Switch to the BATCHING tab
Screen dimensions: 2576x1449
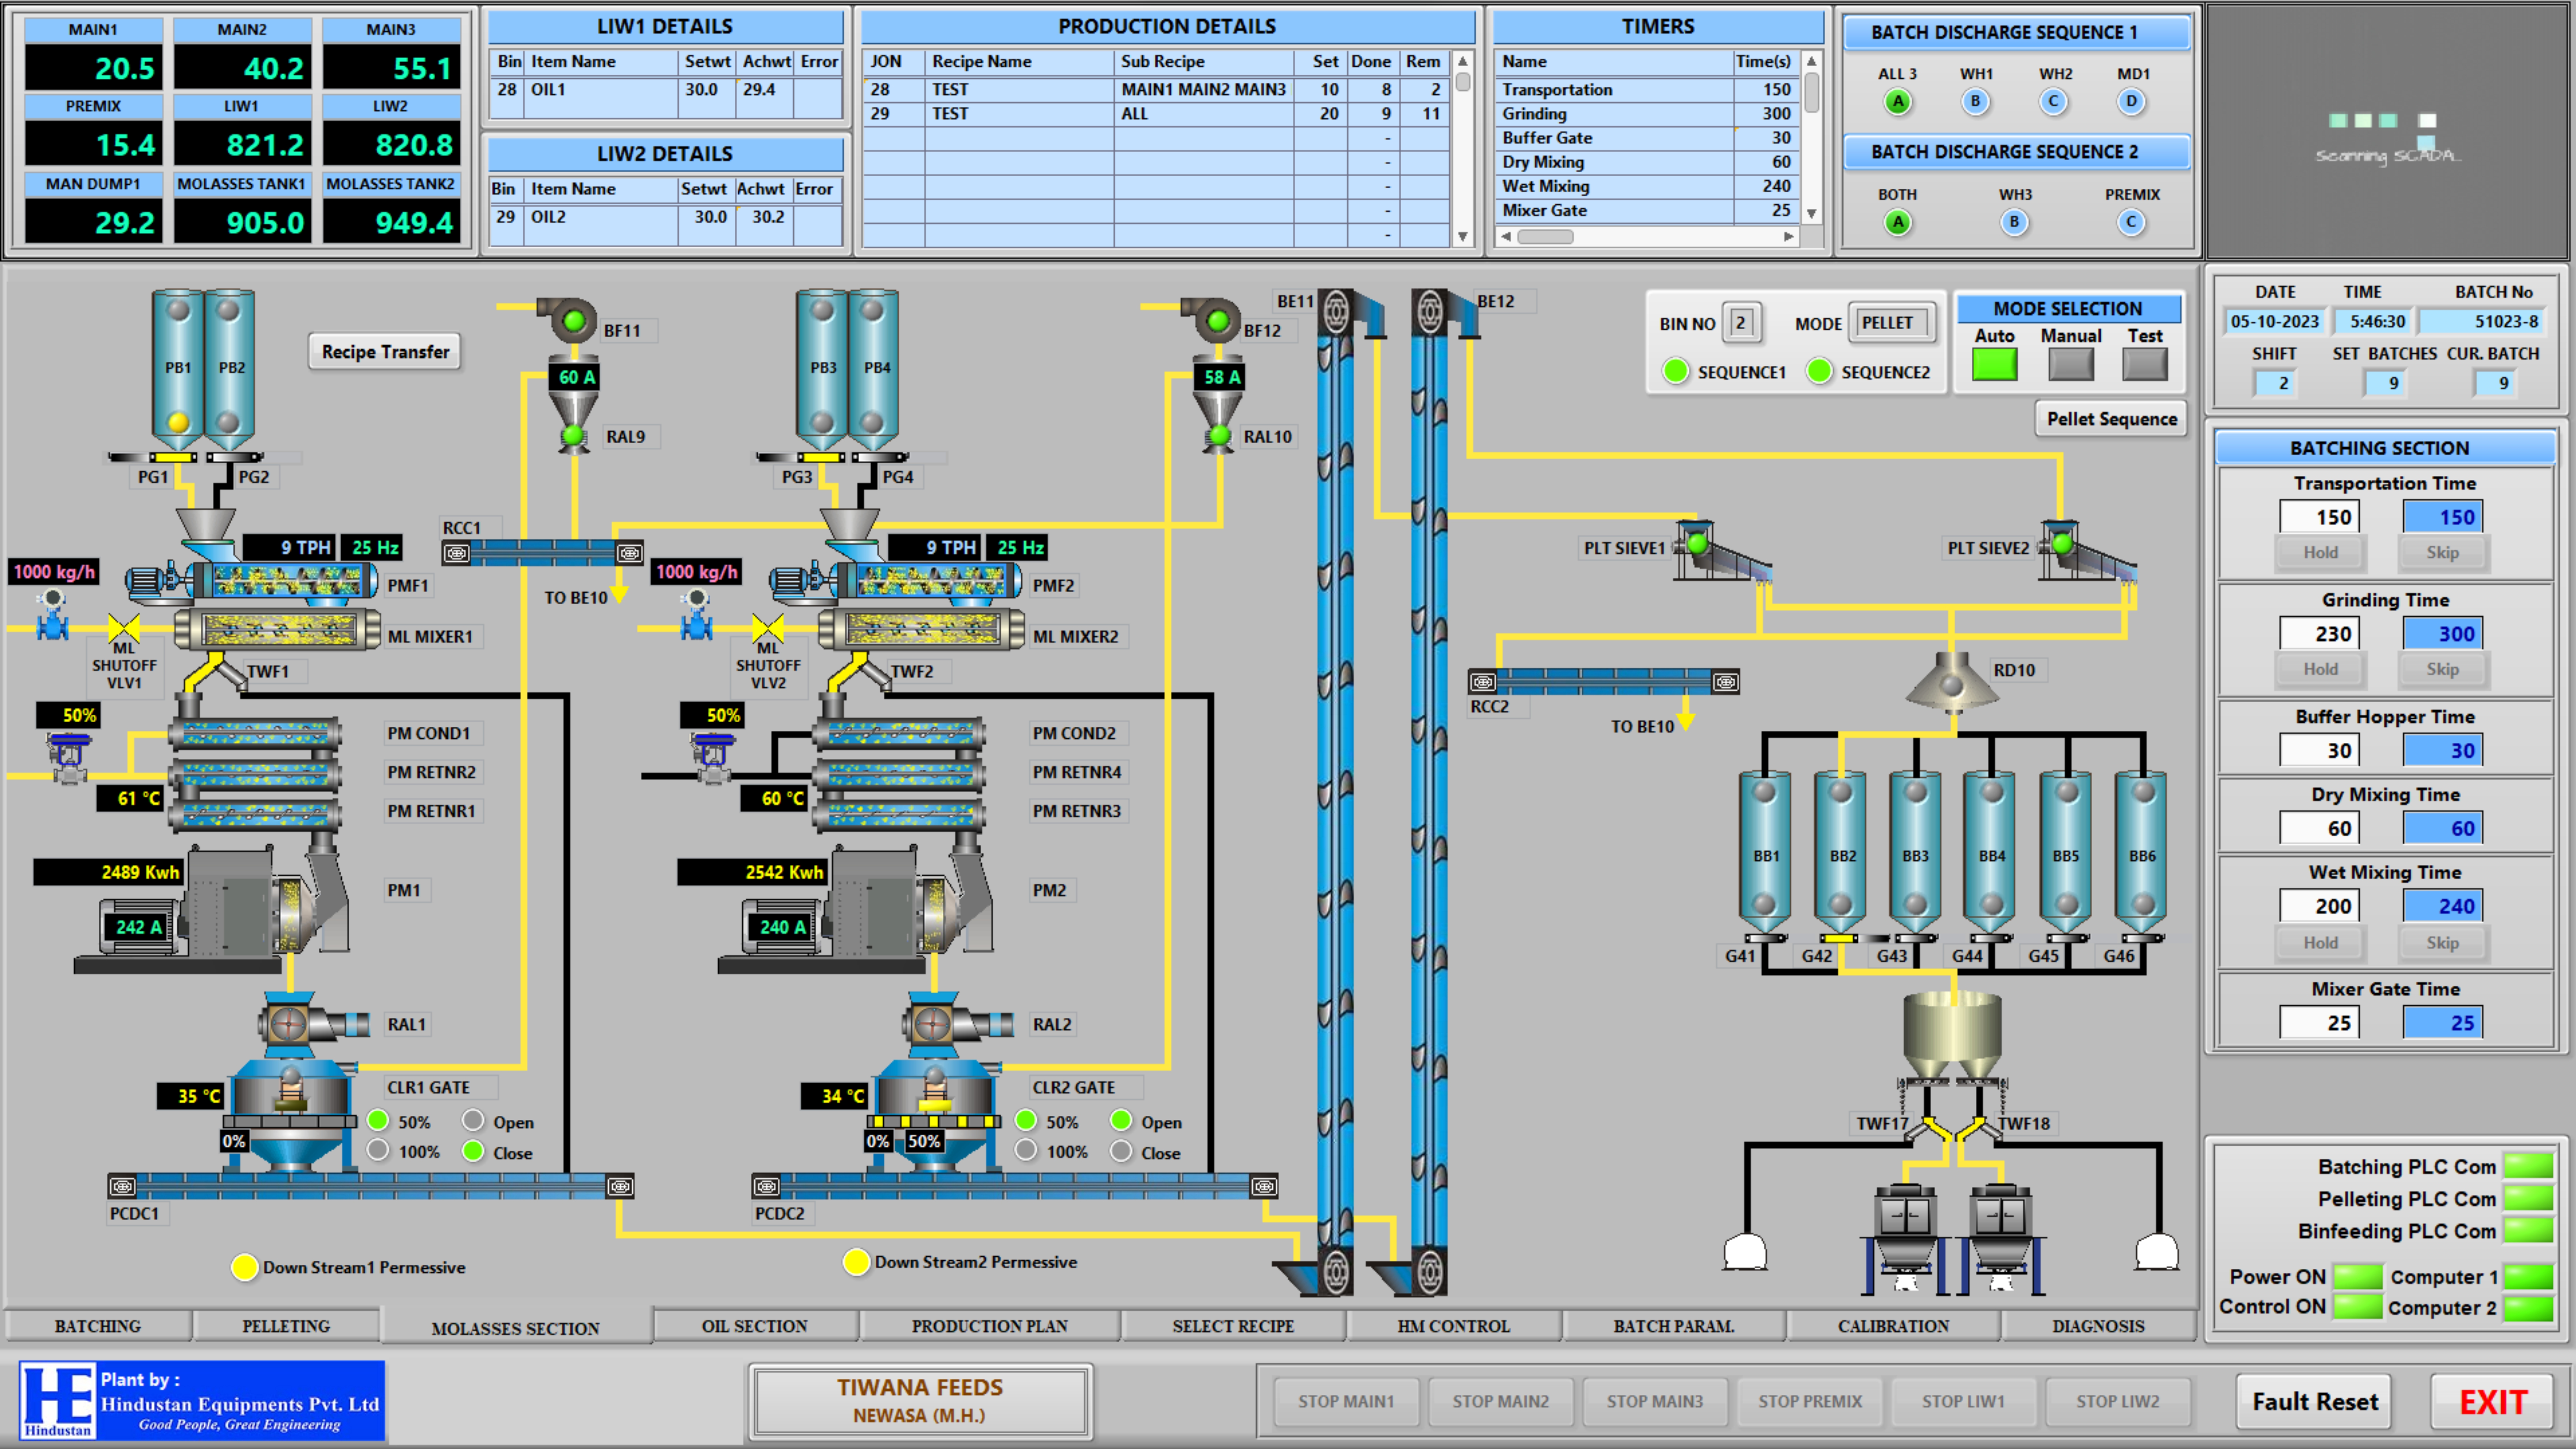[98, 1326]
